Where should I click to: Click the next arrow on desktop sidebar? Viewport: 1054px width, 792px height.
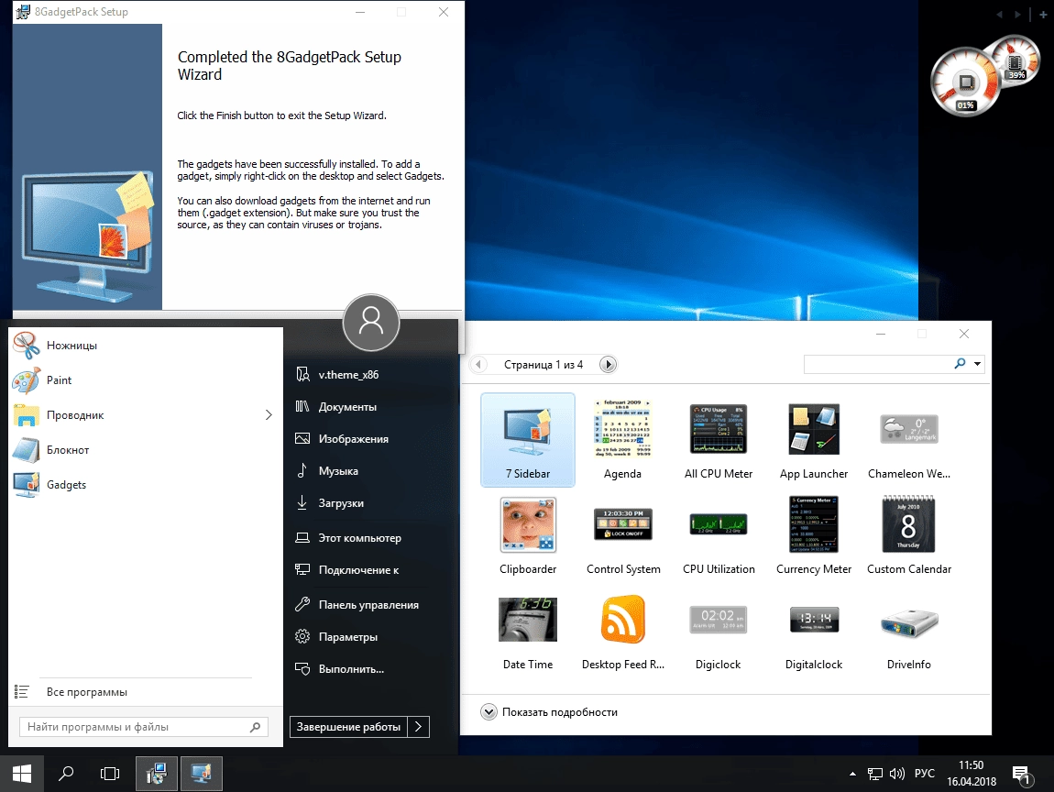[x=1017, y=14]
